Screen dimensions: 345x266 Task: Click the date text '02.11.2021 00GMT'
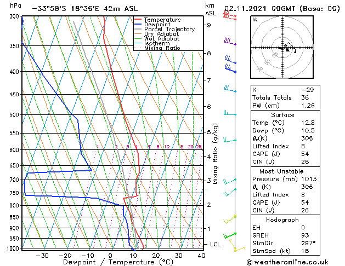259,9
